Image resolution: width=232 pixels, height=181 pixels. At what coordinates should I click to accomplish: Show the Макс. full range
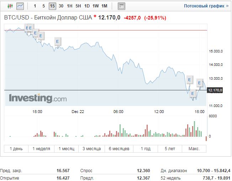pyautogui.click(x=194, y=148)
